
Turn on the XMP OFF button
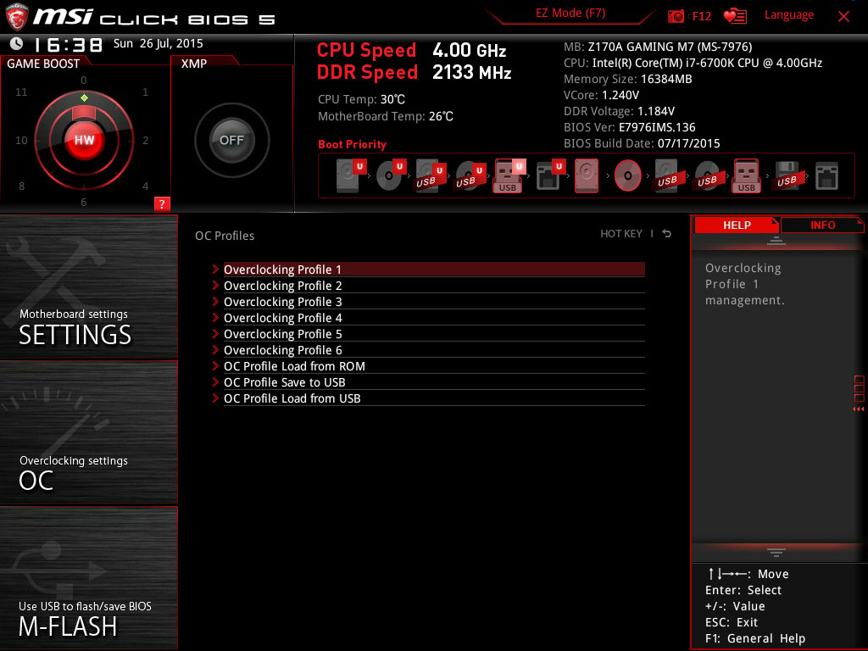point(232,140)
